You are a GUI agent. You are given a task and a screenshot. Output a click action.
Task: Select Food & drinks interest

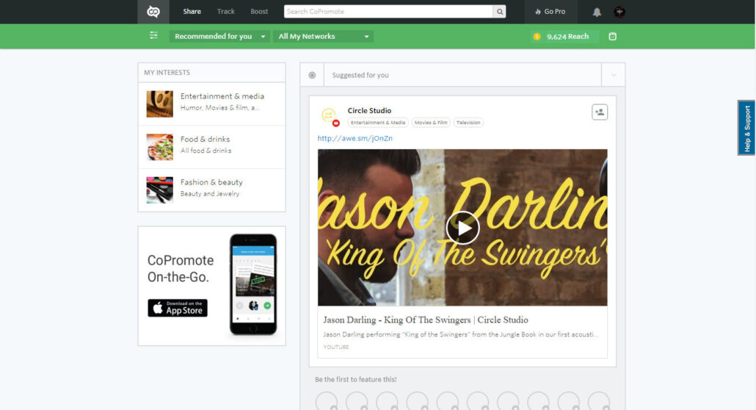pyautogui.click(x=211, y=147)
